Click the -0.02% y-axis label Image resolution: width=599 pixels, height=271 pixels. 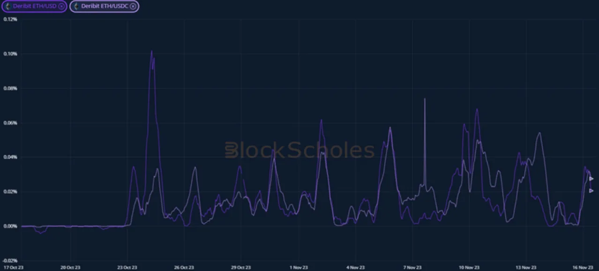point(9,260)
